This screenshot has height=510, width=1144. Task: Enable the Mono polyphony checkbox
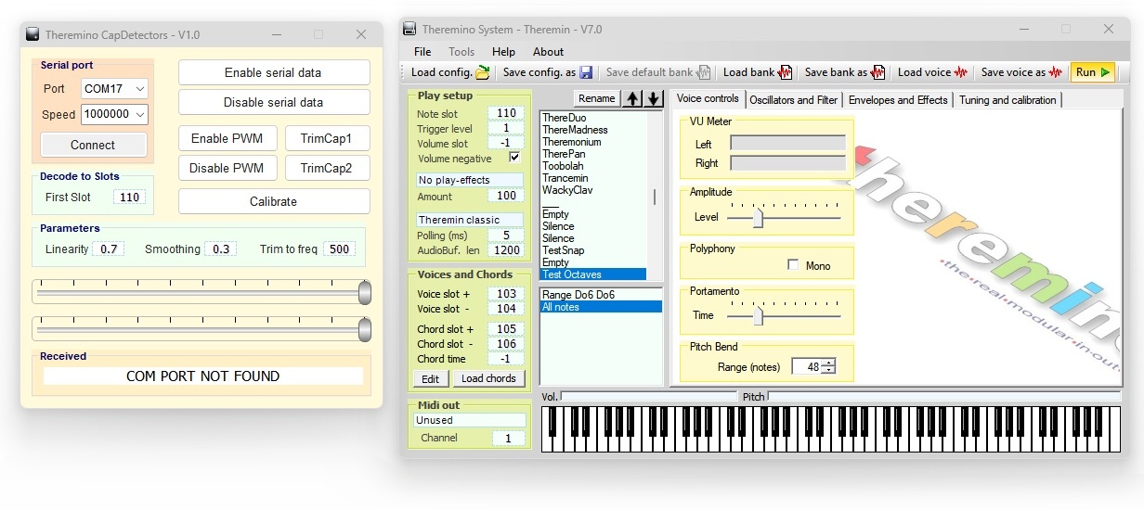(x=793, y=265)
